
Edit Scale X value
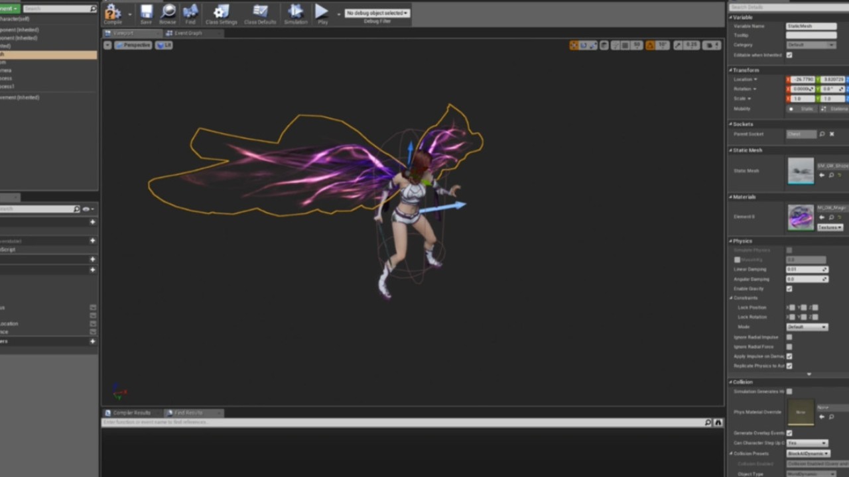[802, 99]
